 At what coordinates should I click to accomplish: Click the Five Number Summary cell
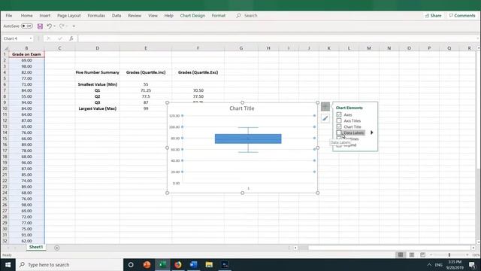click(97, 72)
